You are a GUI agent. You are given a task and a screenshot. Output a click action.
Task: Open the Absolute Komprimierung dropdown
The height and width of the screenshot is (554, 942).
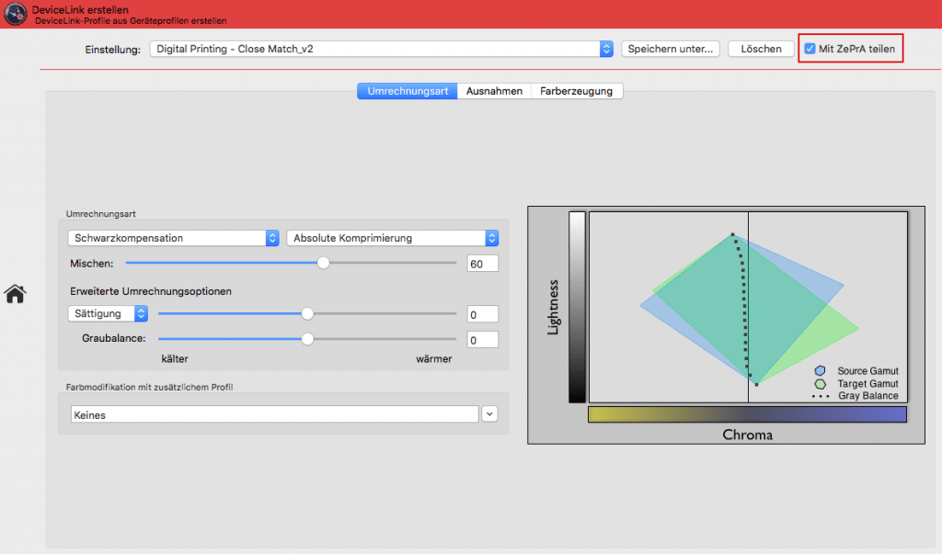[490, 237]
